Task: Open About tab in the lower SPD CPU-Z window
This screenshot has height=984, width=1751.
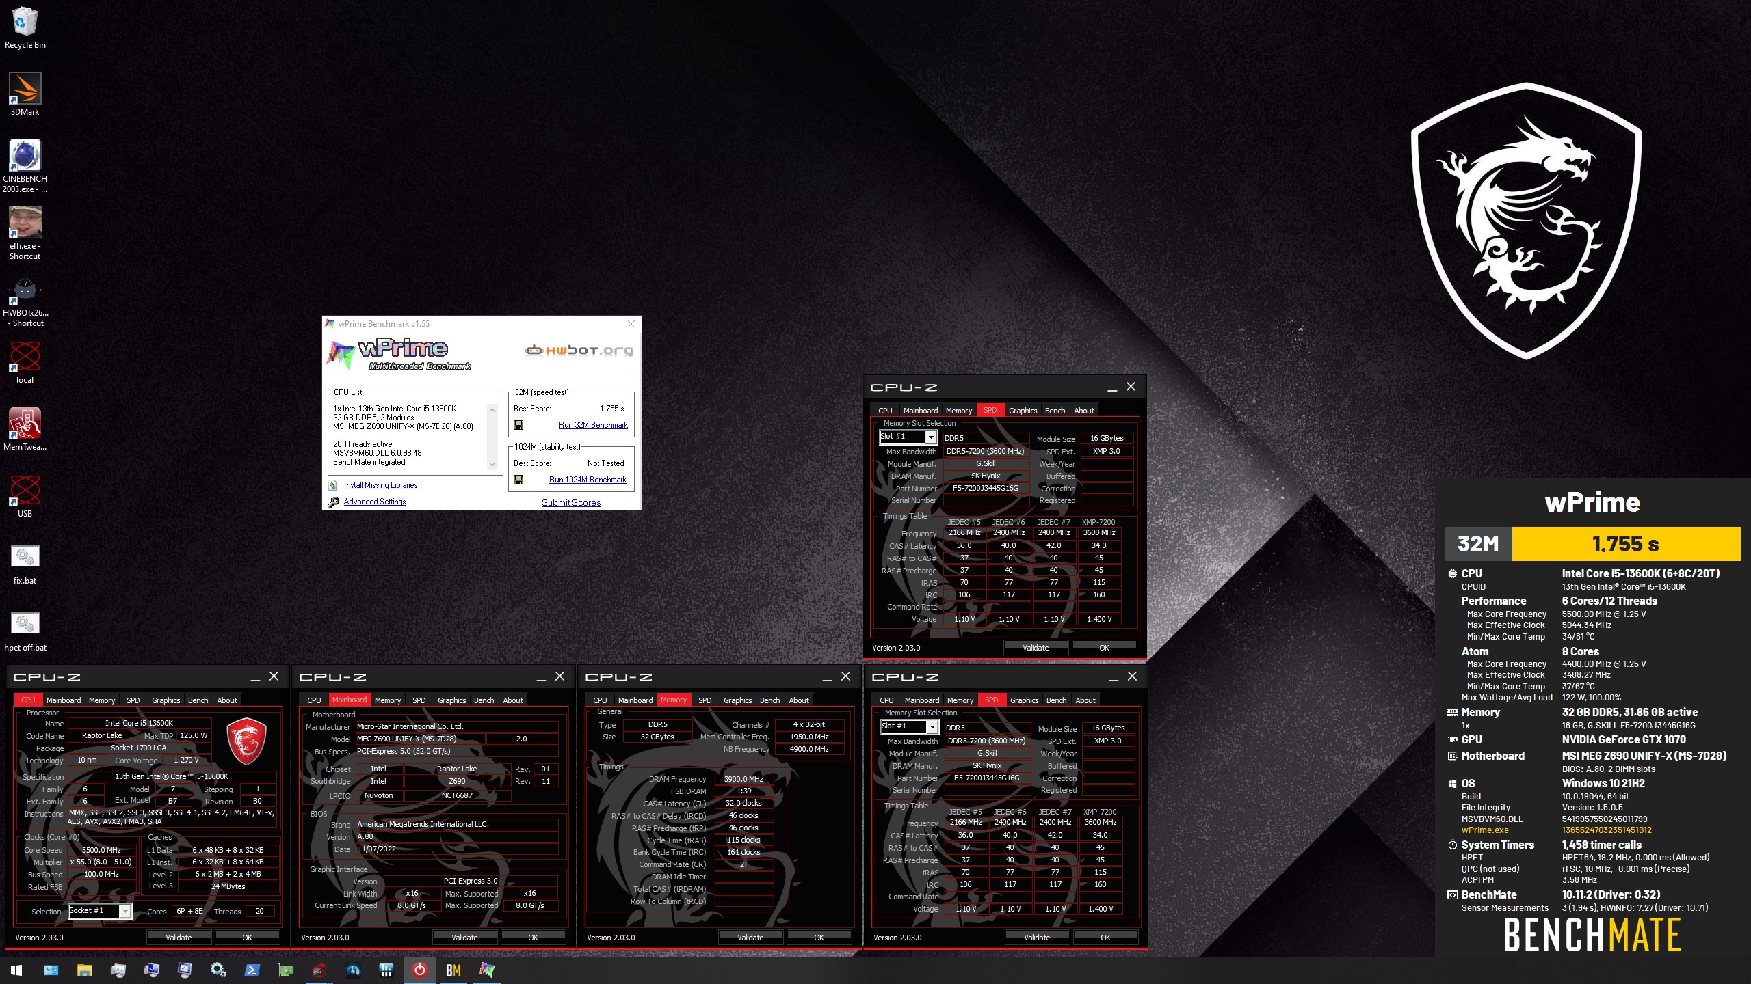Action: [x=1085, y=700]
